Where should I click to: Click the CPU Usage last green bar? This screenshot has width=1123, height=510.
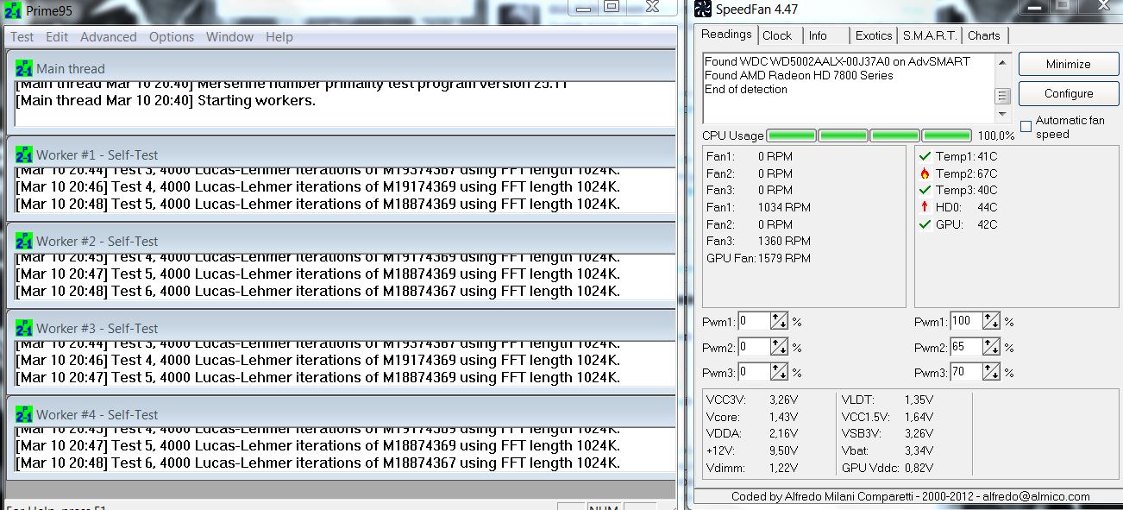coord(946,135)
